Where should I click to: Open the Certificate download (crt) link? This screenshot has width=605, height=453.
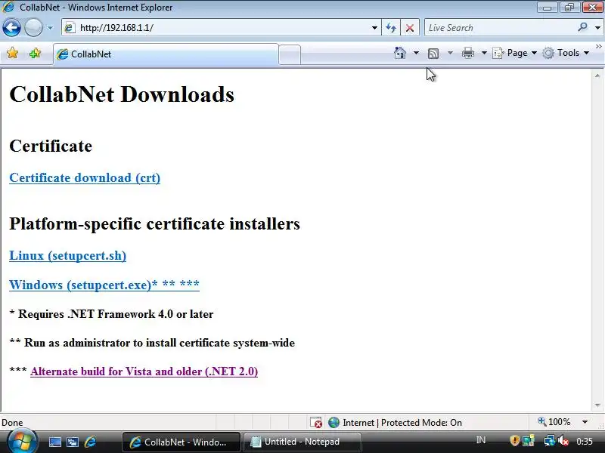(85, 177)
